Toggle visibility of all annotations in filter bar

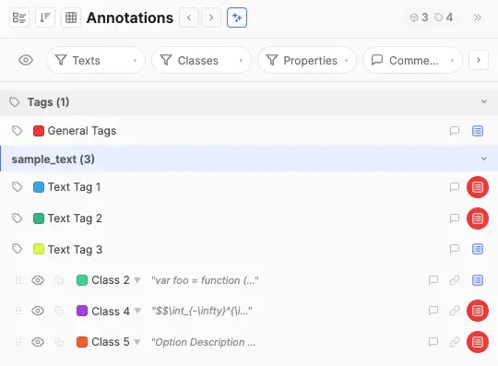pos(26,60)
